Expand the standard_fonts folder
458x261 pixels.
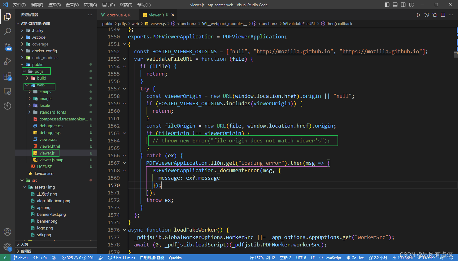tap(56, 112)
